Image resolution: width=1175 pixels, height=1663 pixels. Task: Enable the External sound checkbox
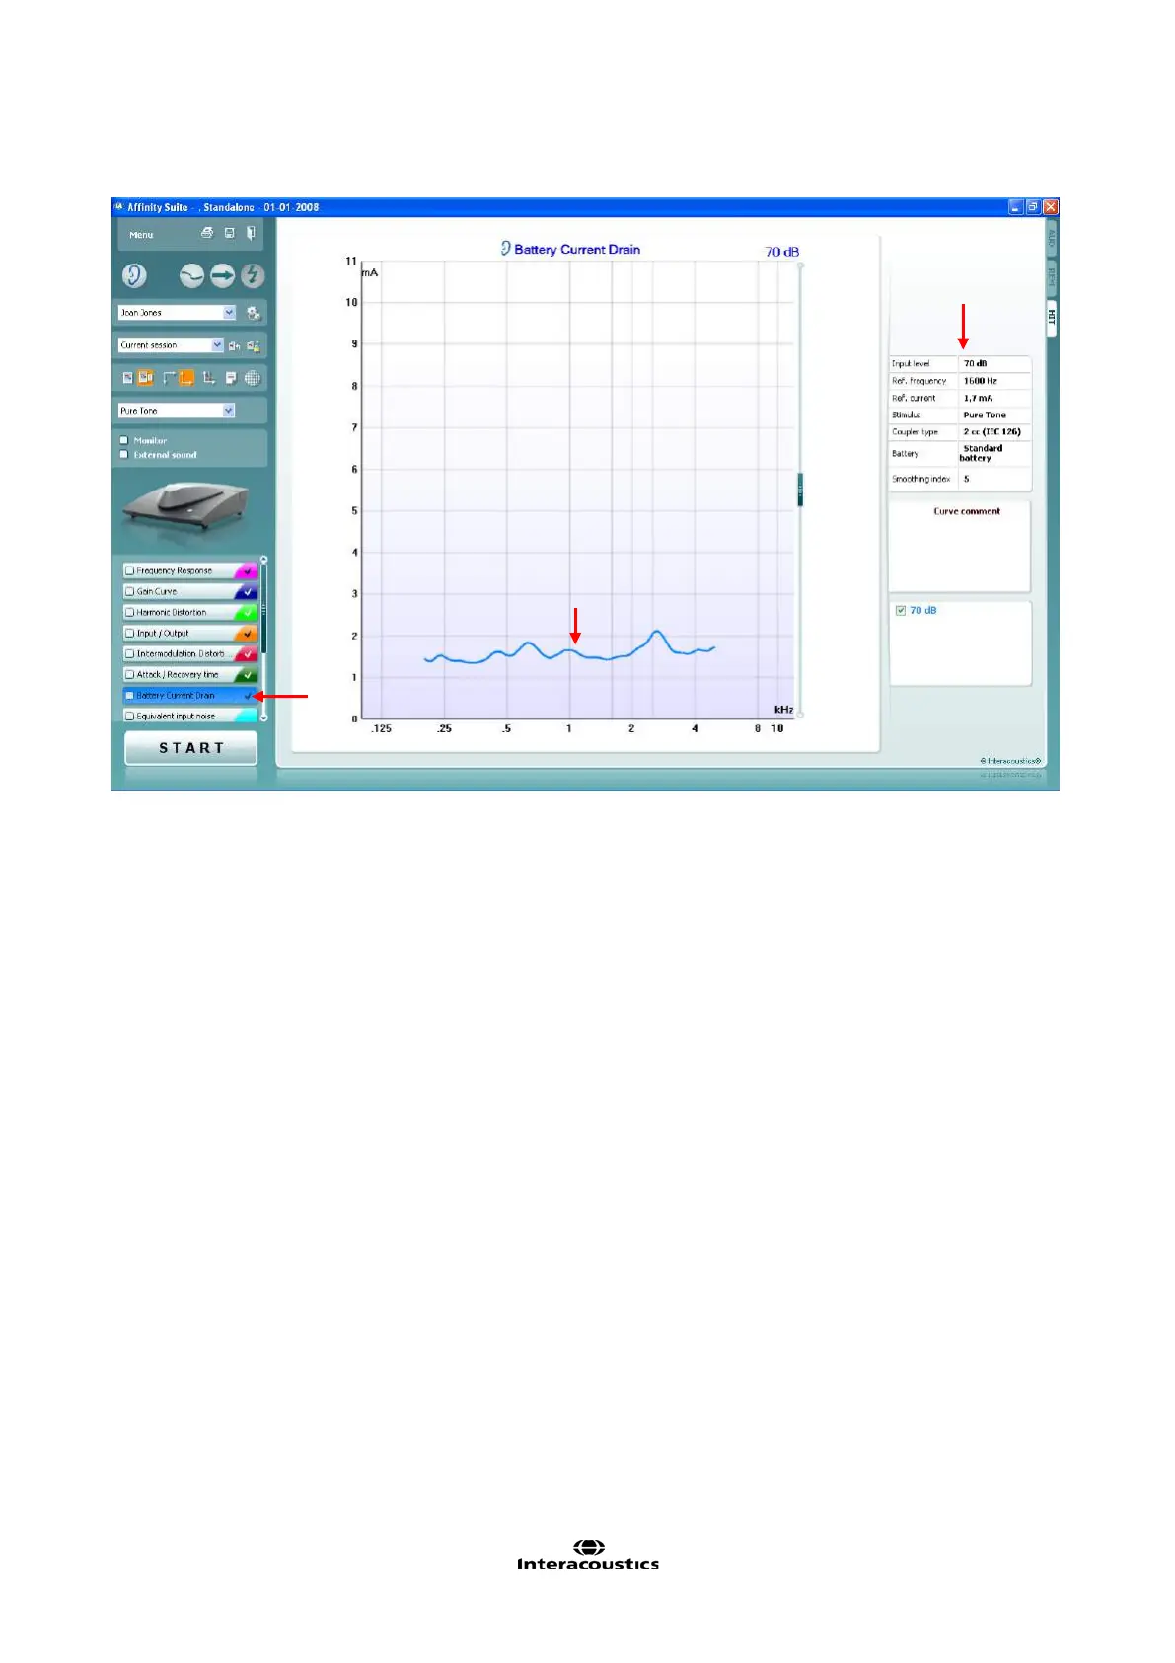(124, 455)
